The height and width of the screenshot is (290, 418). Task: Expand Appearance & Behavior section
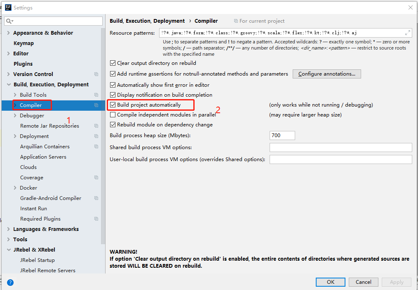(x=9, y=33)
